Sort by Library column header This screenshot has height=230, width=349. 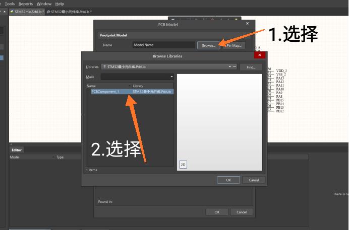click(x=153, y=86)
